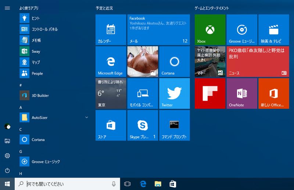The height and width of the screenshot is (190, 294).
Task: Open the Groove ミュージック tile
Action: [x=242, y=30]
